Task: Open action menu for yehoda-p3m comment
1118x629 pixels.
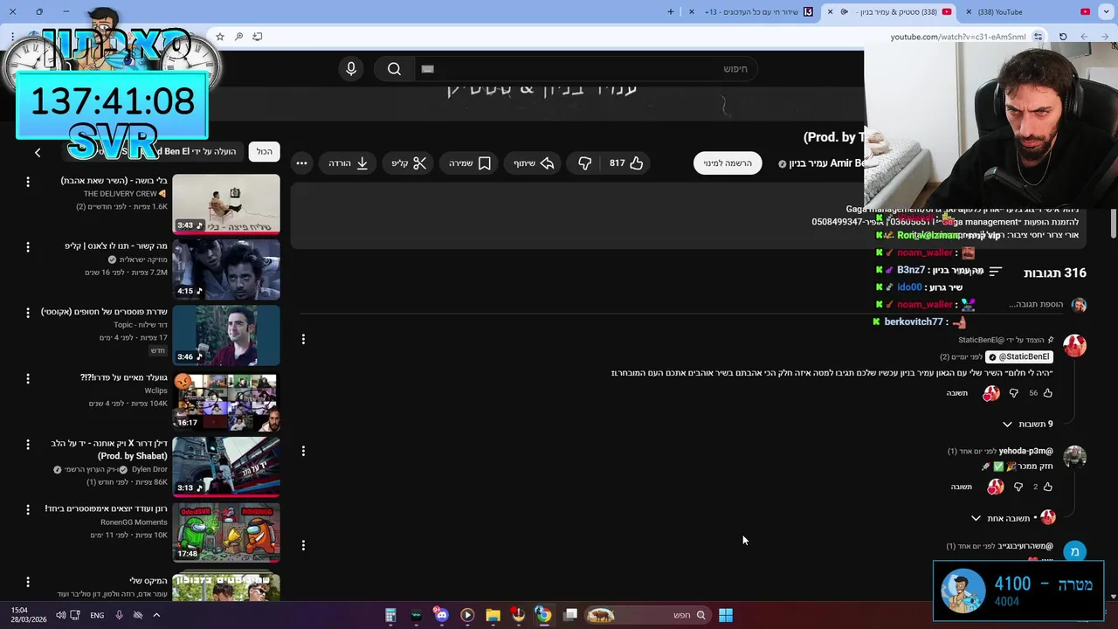Action: [x=303, y=451]
